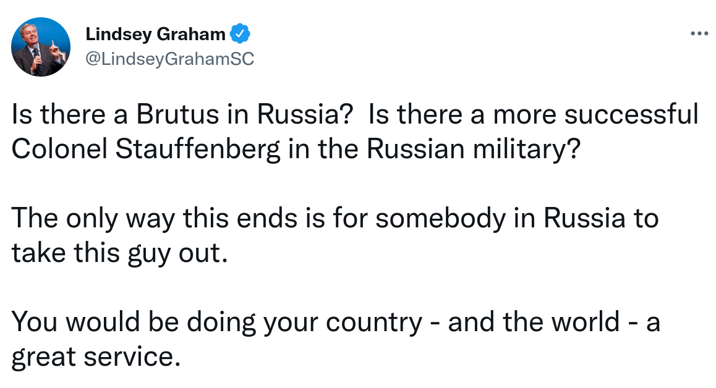Open the three-dot more options menu
The image size is (716, 388).
[699, 33]
